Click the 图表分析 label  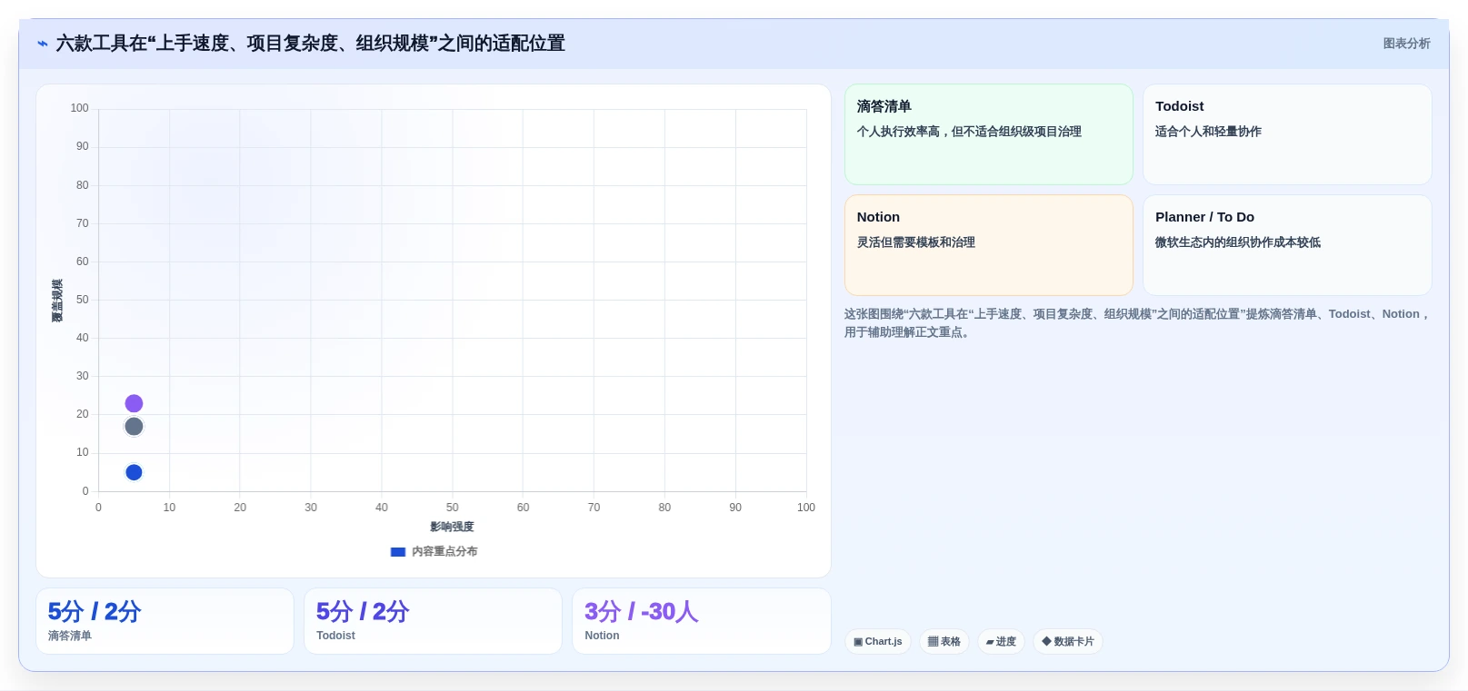(1406, 44)
